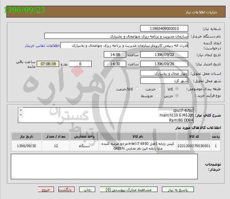Viewport: 230px width, 199px height.
Task: Click the ایجاد کننده درخواست field
Action: [x=124, y=45]
